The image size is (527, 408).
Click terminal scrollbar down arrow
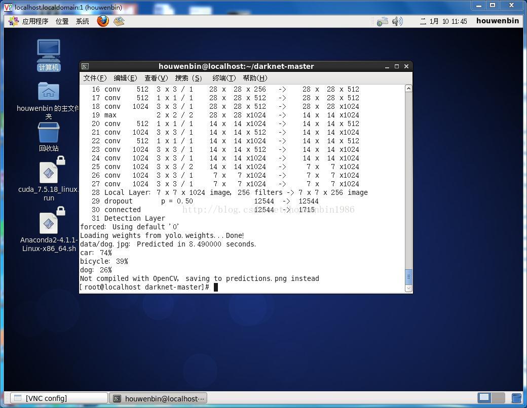pyautogui.click(x=408, y=288)
